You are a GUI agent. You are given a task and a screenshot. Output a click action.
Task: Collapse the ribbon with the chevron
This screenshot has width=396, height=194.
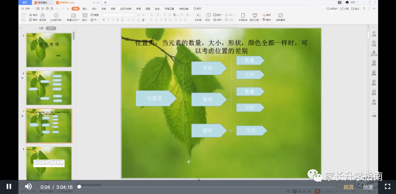[374, 8]
